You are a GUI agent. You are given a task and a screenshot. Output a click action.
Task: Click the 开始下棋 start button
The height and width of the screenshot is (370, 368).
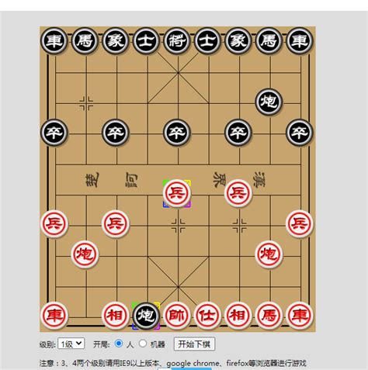pyautogui.click(x=194, y=344)
